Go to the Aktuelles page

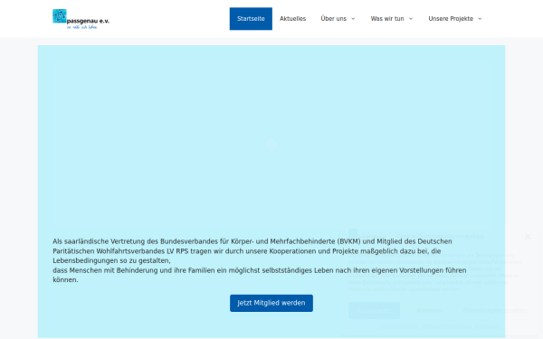pos(292,19)
